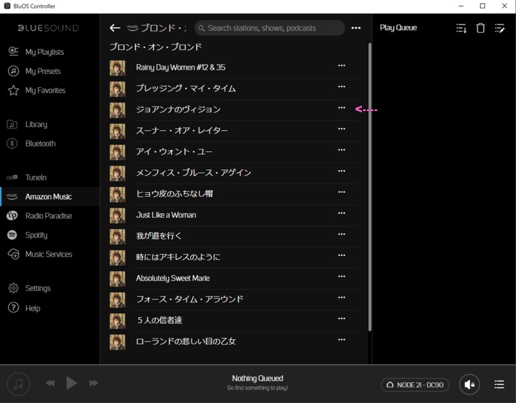Click the Radio Paradise logo icon

pos(12,215)
